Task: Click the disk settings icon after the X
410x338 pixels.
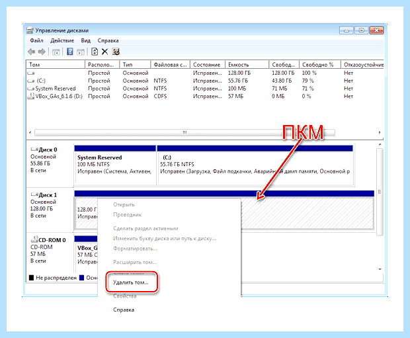Action: point(116,52)
